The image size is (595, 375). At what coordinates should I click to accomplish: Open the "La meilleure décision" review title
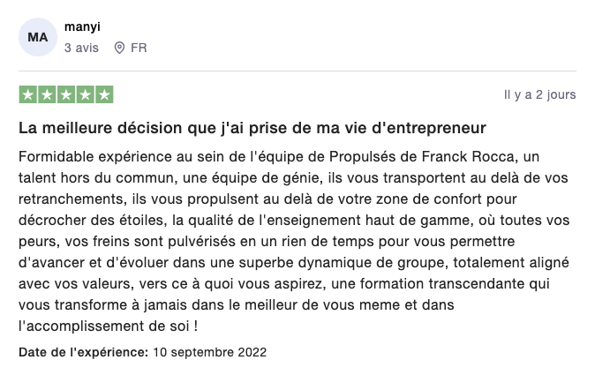(252, 128)
